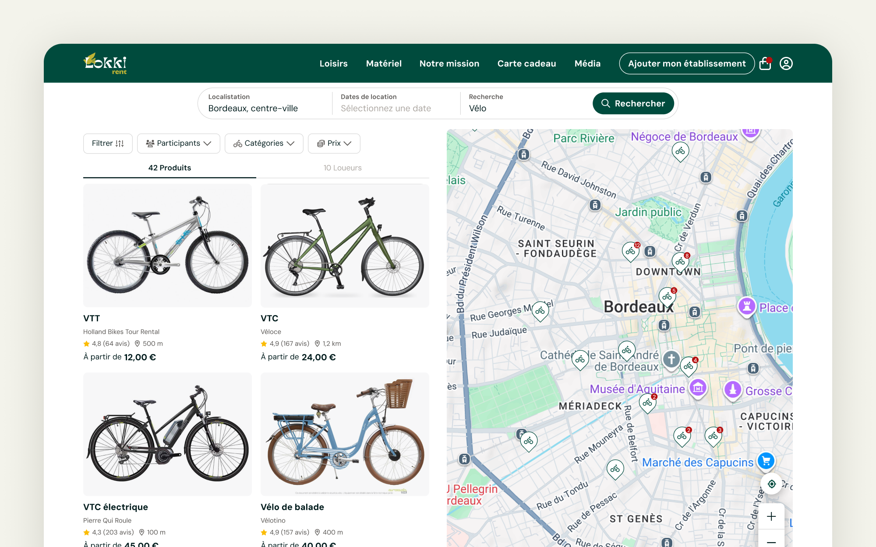This screenshot has width=876, height=547.
Task: Select the 42 Produits tab
Action: coord(170,168)
